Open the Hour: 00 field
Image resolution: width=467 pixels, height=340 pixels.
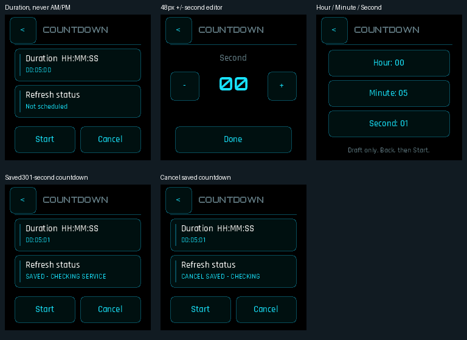point(389,63)
